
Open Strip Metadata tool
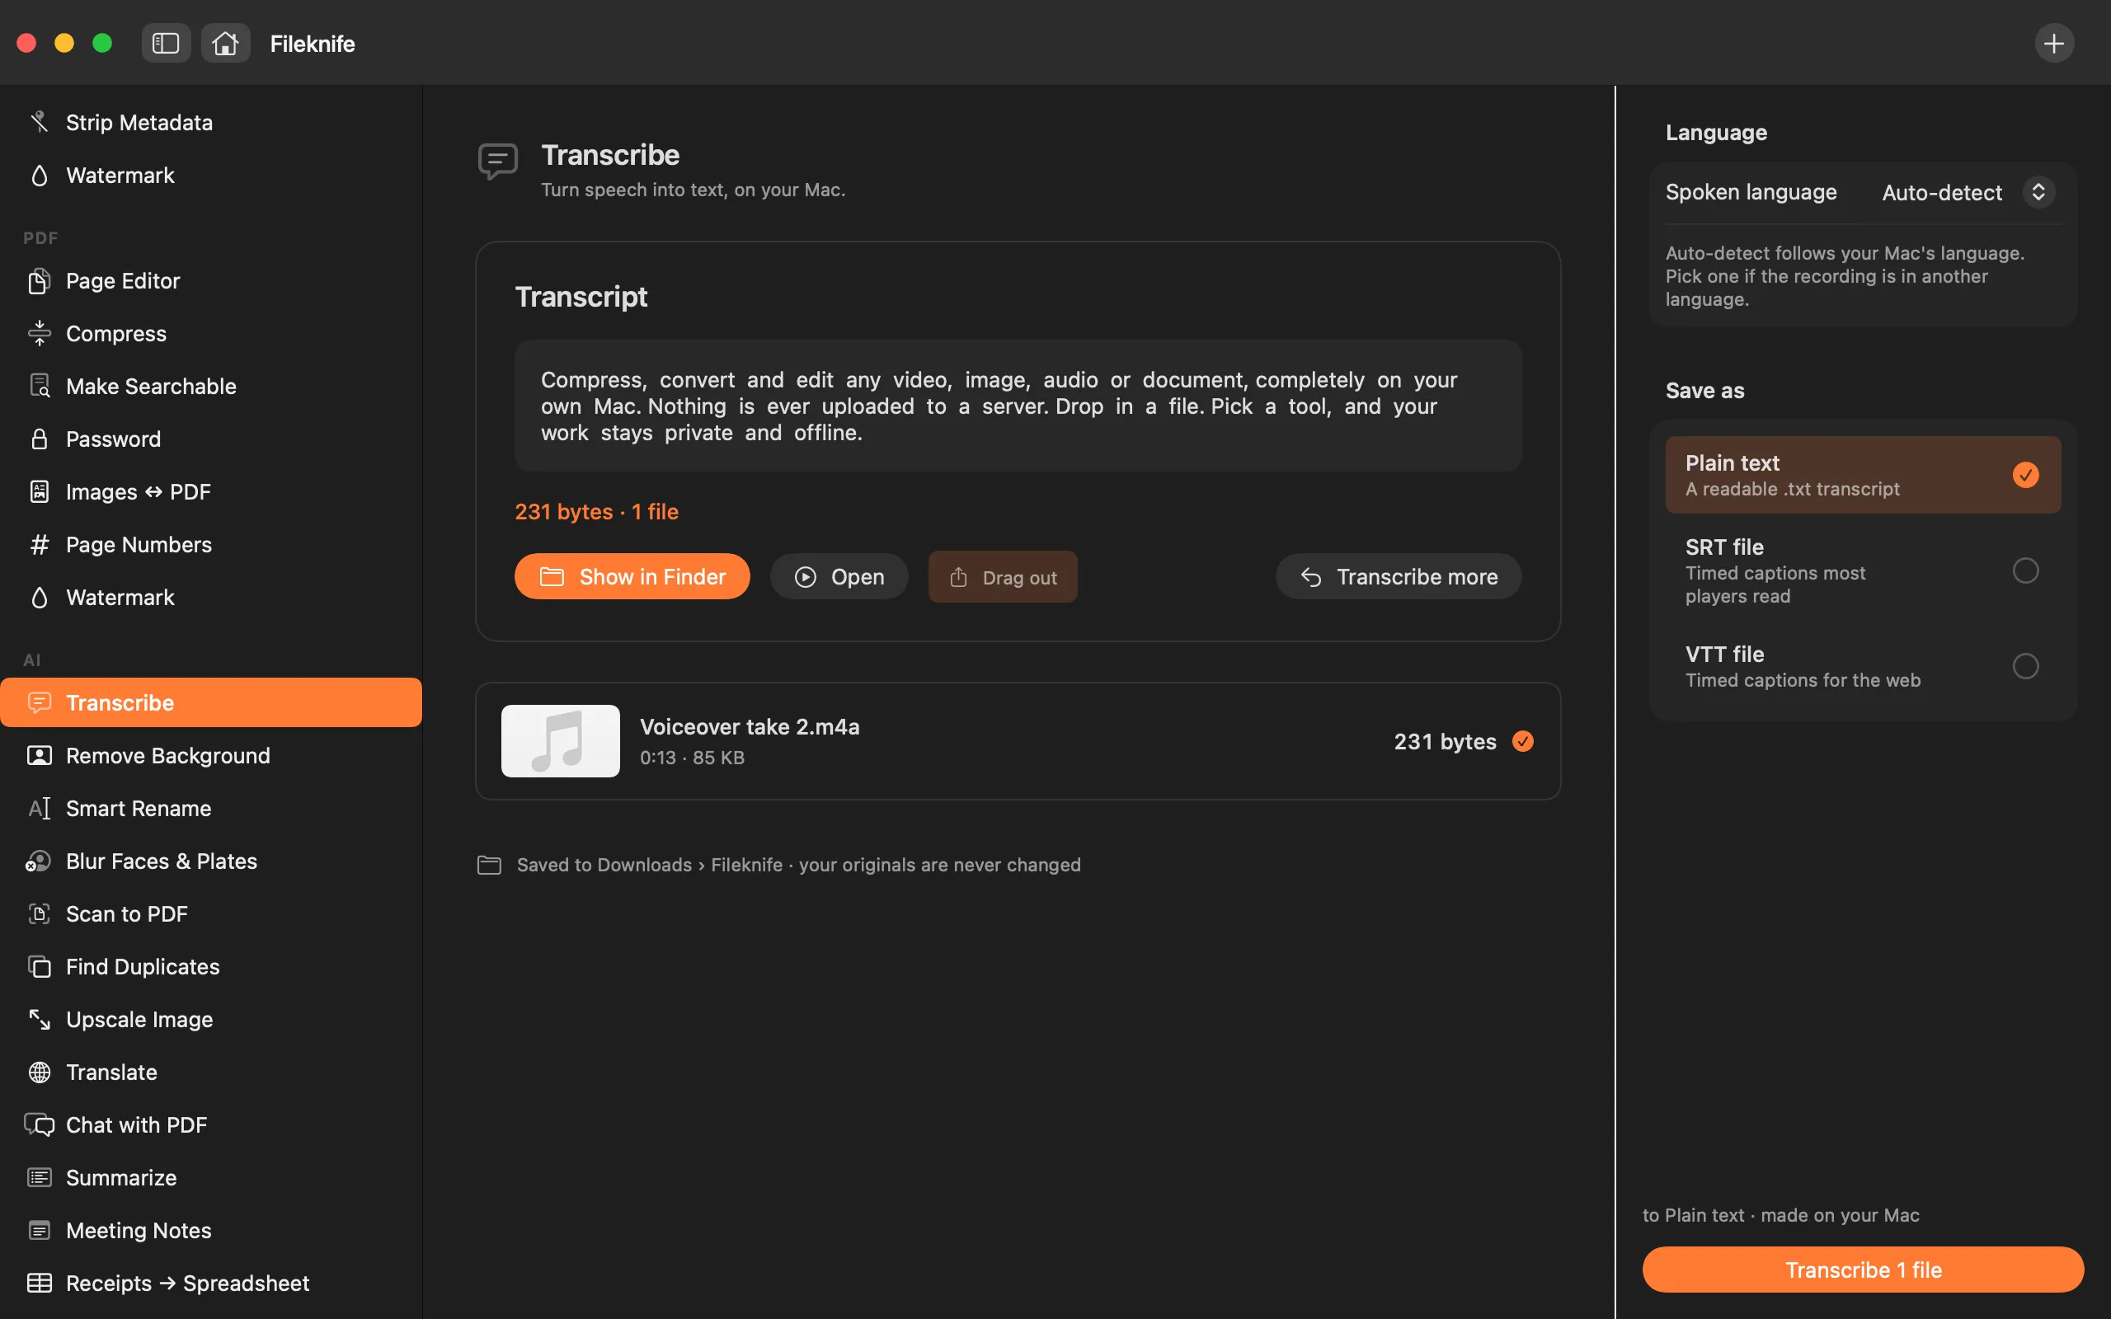click(211, 122)
